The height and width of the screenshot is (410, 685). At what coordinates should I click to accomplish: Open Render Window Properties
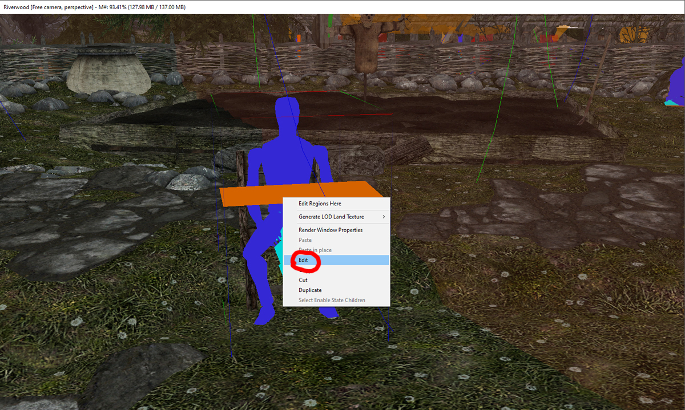click(331, 230)
